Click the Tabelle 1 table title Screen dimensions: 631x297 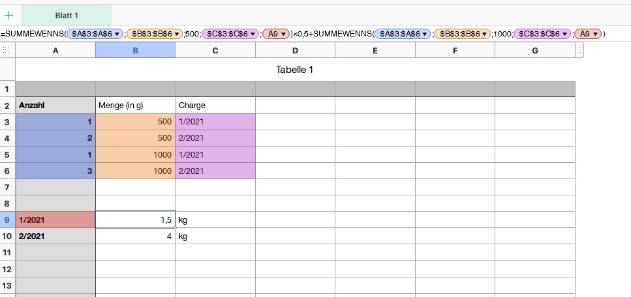tap(294, 70)
